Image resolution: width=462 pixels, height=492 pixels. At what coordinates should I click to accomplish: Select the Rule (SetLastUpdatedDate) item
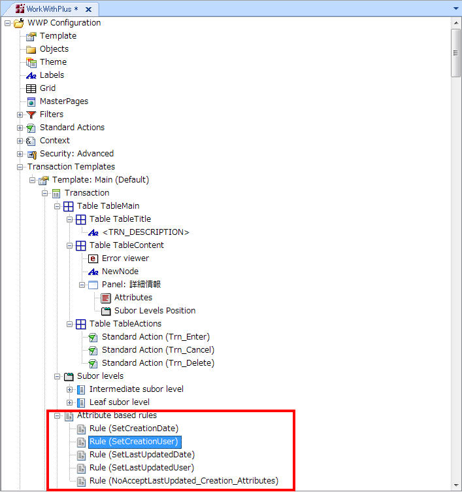(x=142, y=455)
